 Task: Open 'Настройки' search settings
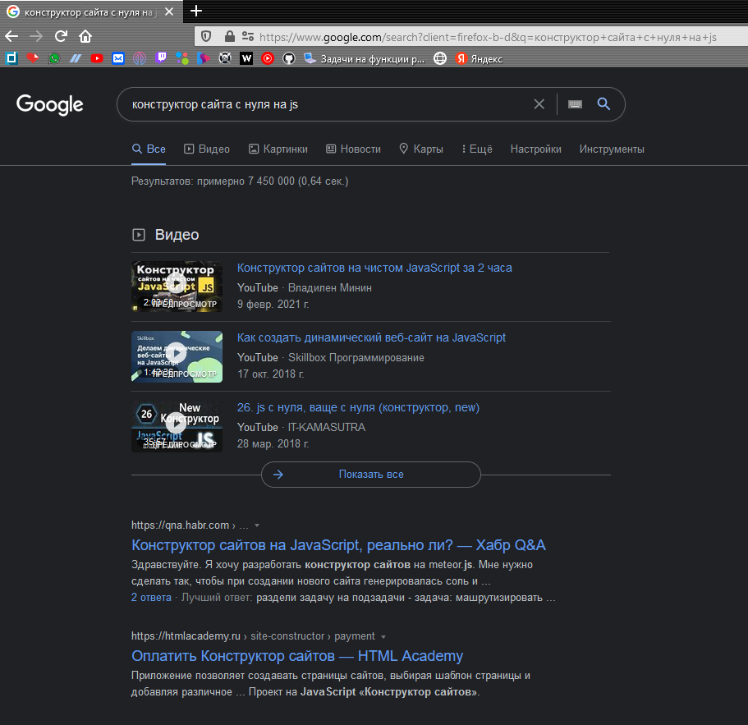pos(535,149)
